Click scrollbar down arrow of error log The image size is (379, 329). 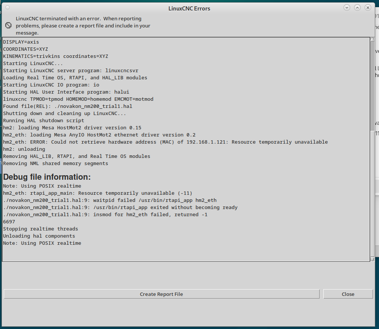click(x=372, y=259)
